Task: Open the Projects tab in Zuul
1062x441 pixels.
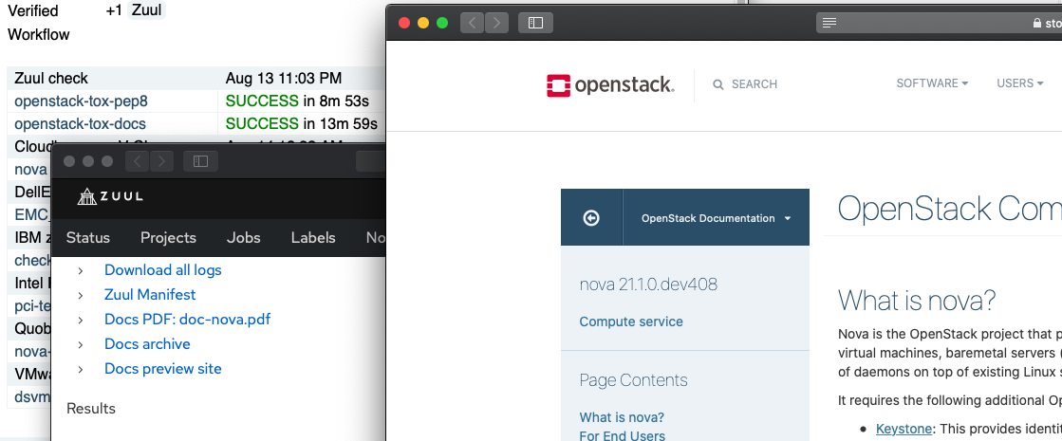Action: click(168, 237)
